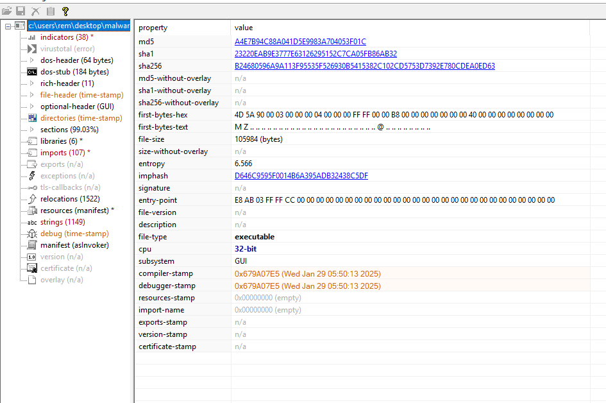Open the md5 hash link
This screenshot has width=606, height=403.
pyautogui.click(x=300, y=41)
